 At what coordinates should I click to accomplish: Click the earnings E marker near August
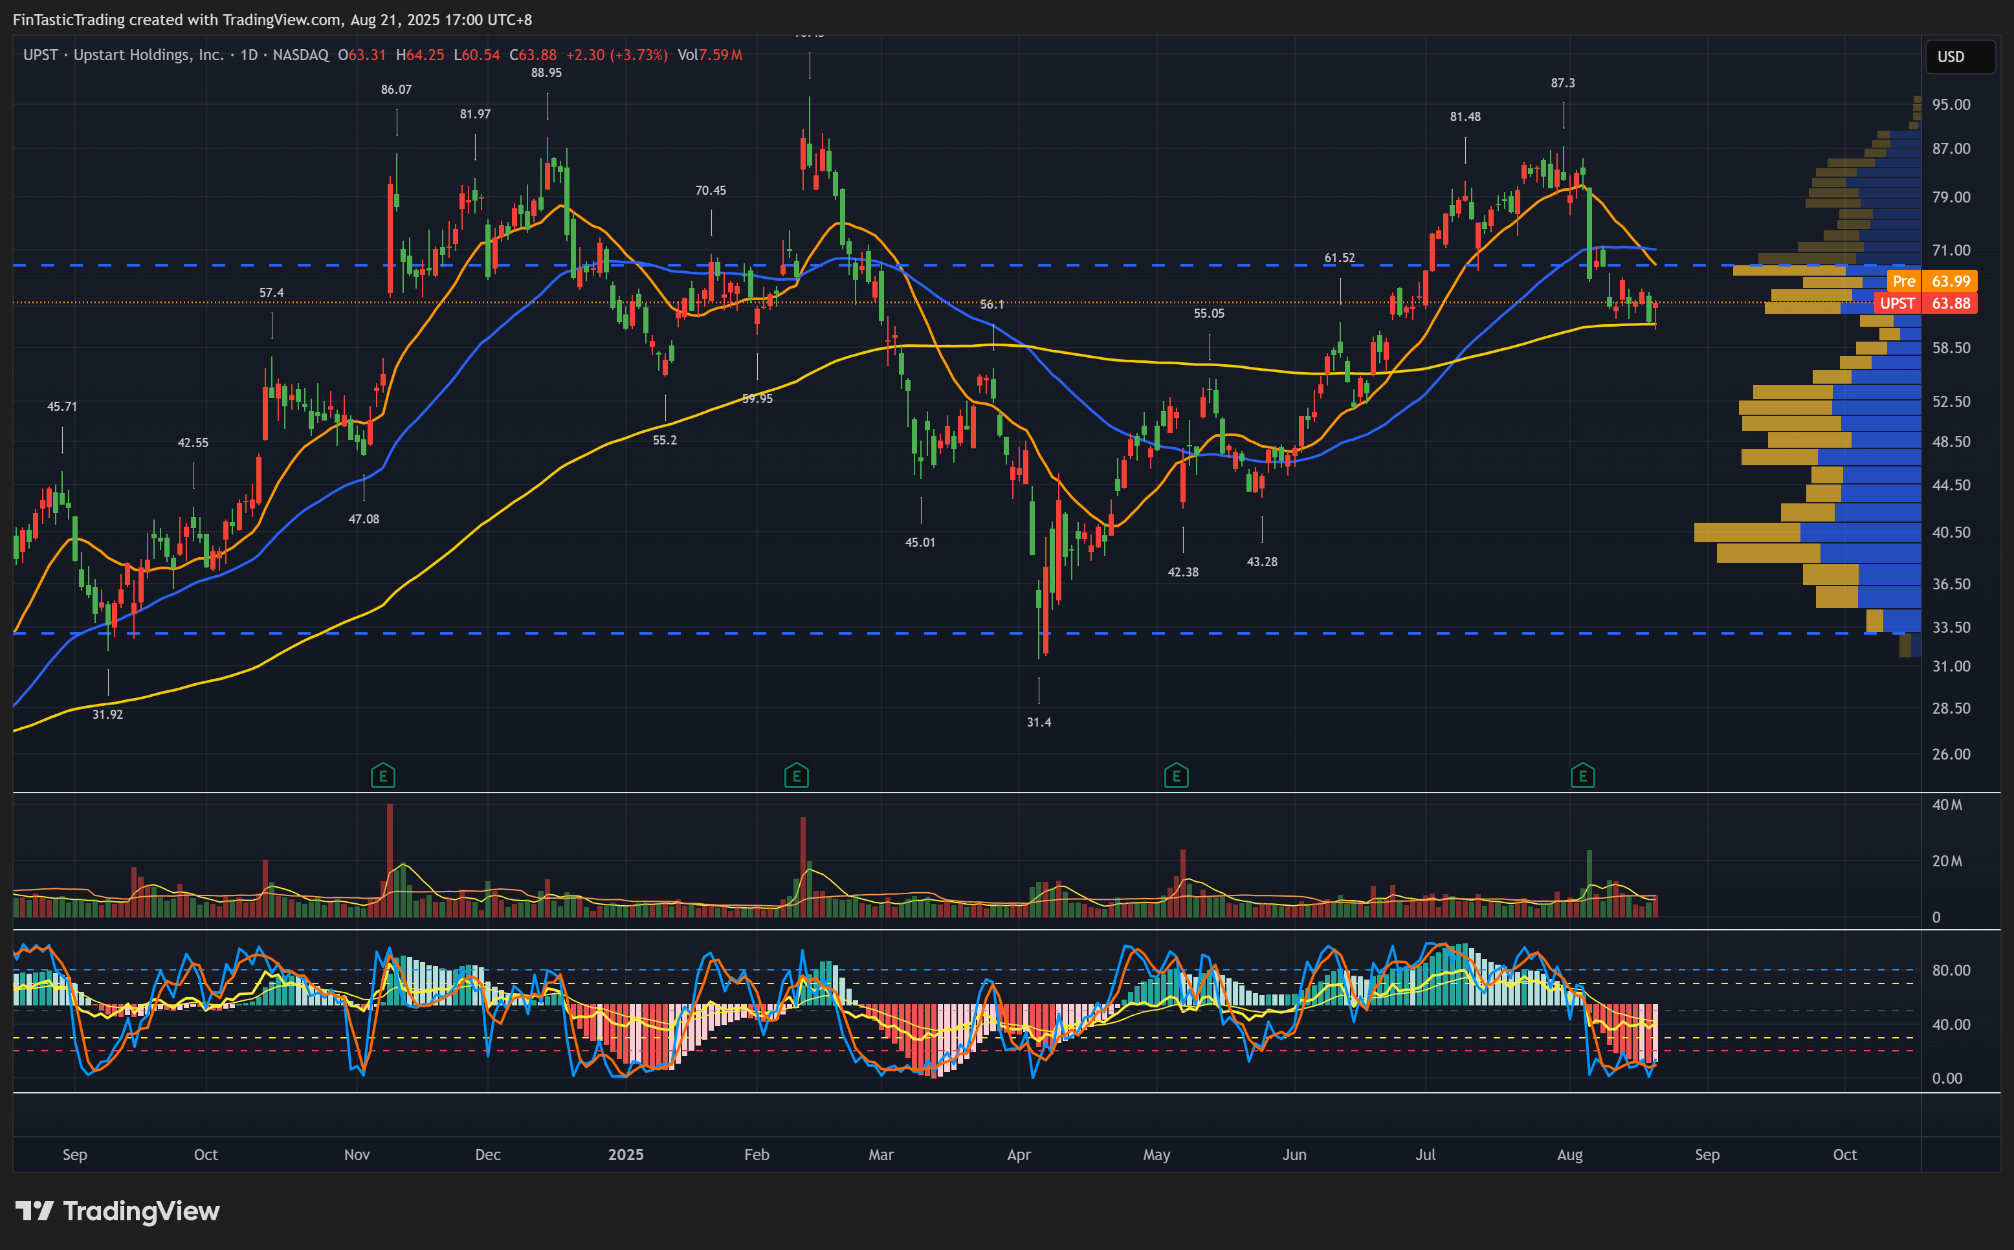point(1582,776)
